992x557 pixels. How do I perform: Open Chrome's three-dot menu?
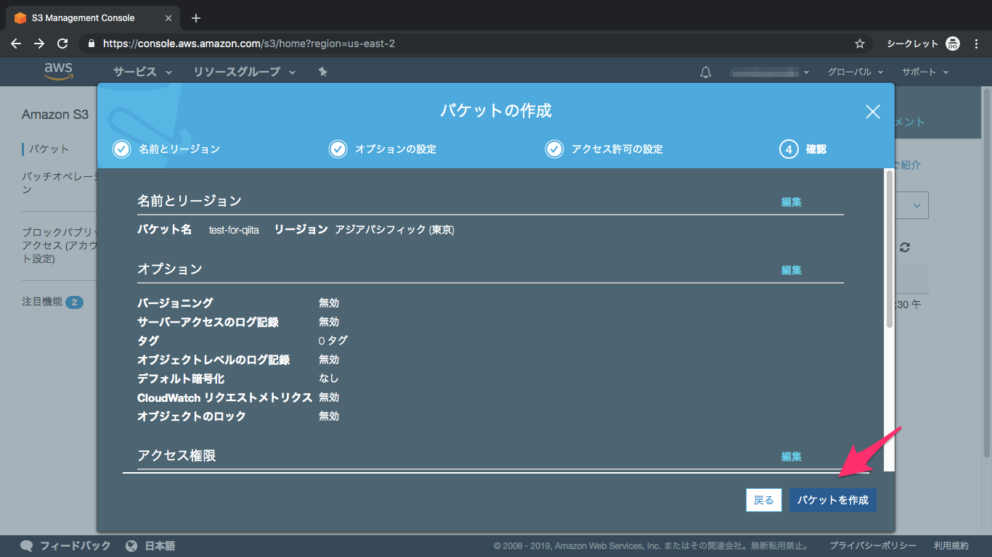[977, 44]
